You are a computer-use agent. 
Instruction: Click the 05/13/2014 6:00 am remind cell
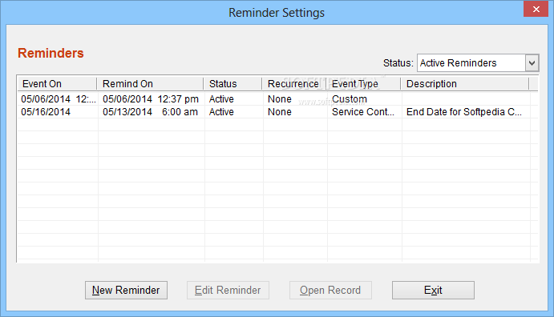click(x=151, y=112)
